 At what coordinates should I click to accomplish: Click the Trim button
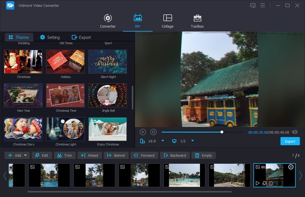(x=64, y=155)
